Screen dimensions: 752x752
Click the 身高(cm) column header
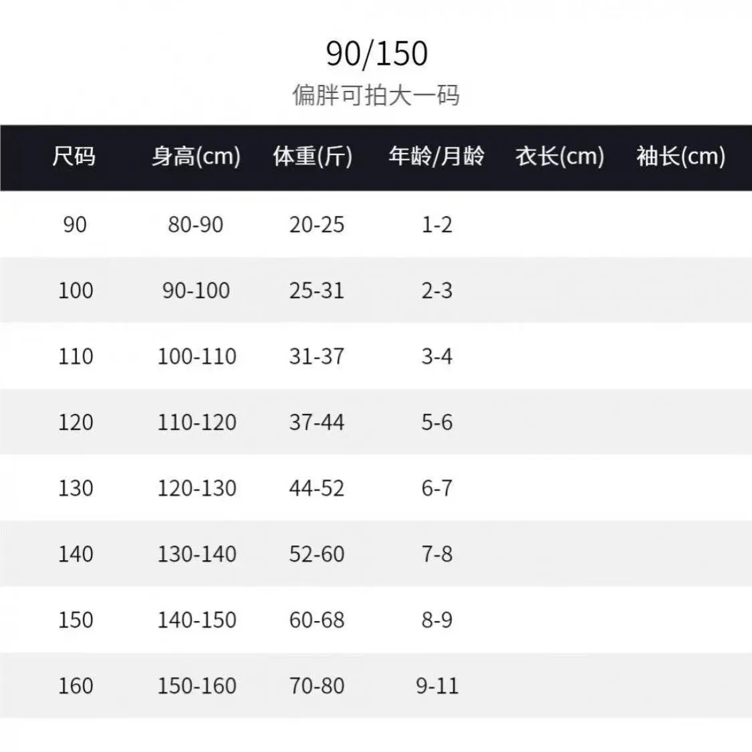tap(196, 156)
